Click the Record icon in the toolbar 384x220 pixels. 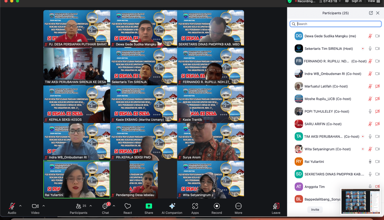pyautogui.click(x=217, y=206)
